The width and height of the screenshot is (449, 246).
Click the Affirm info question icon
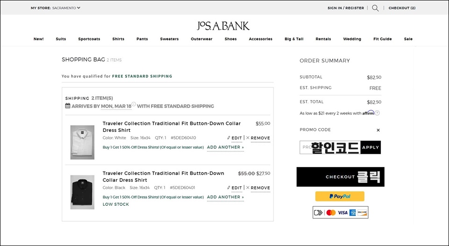tap(377, 113)
